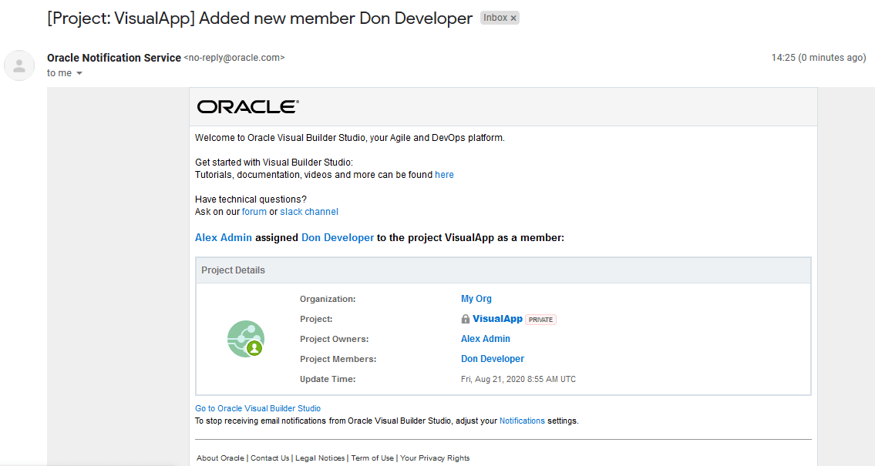Click the Oracle logo in email header
The image size is (875, 466).
[x=247, y=107]
